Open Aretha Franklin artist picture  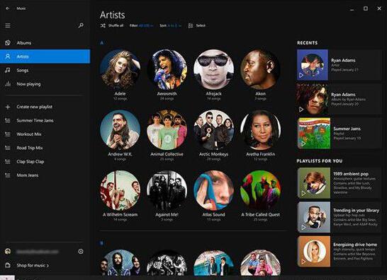[261, 130]
